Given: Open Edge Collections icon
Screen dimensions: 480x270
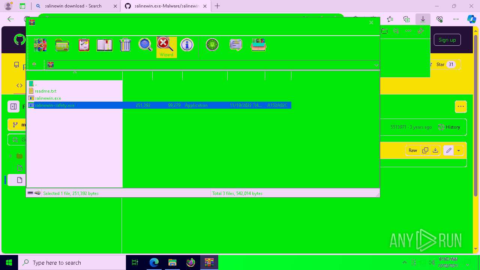Looking at the screenshot, I should (x=406, y=19).
